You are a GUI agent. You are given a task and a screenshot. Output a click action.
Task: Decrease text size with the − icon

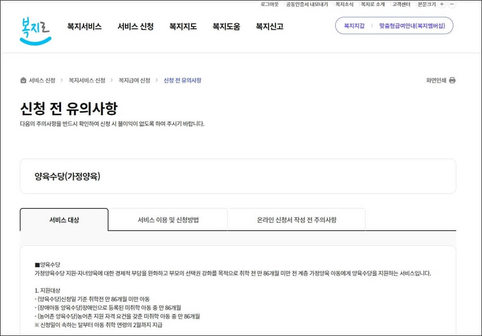pyautogui.click(x=451, y=4)
